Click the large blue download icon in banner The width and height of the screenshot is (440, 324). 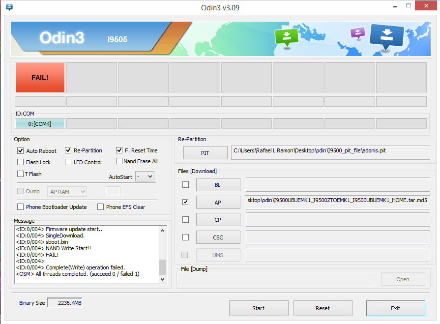387,37
